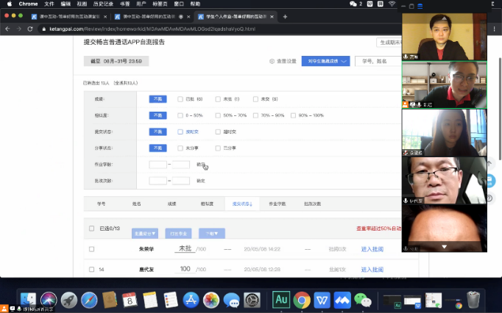
Task: Launch Adobe Audition from the dock
Action: point(280,300)
